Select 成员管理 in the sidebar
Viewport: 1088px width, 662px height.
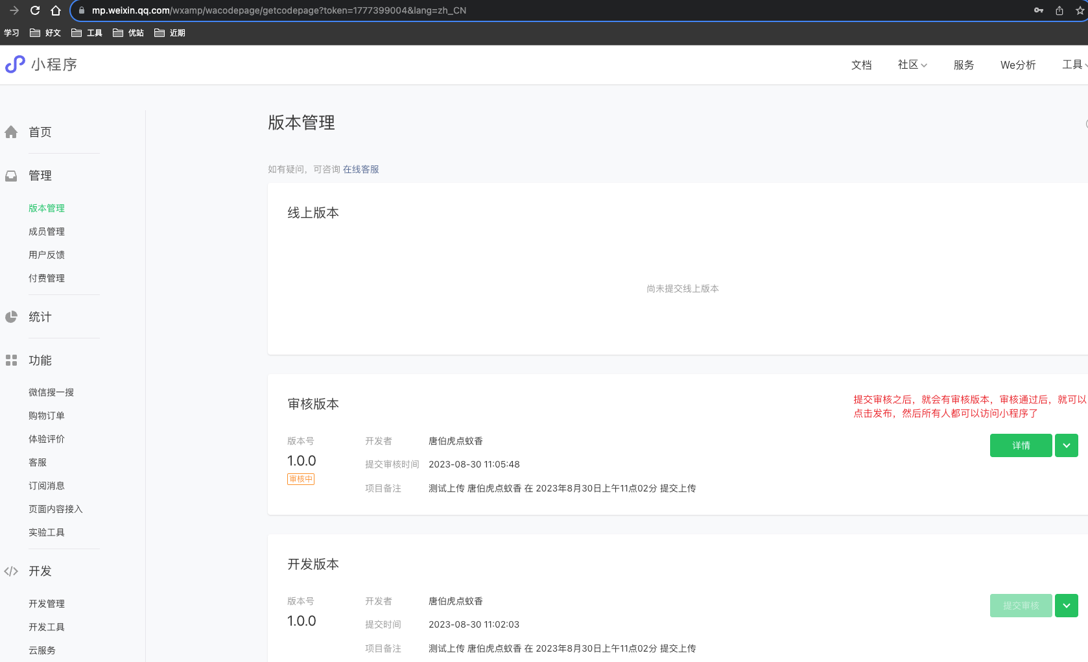tap(47, 231)
